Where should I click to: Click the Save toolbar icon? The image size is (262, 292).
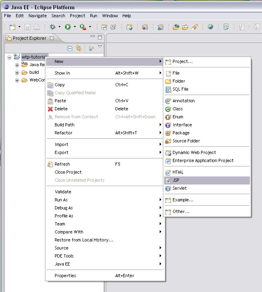[27, 27]
